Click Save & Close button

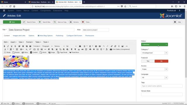pos(30,22)
